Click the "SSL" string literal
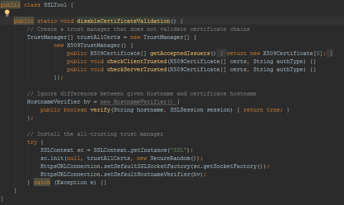 (x=178, y=150)
